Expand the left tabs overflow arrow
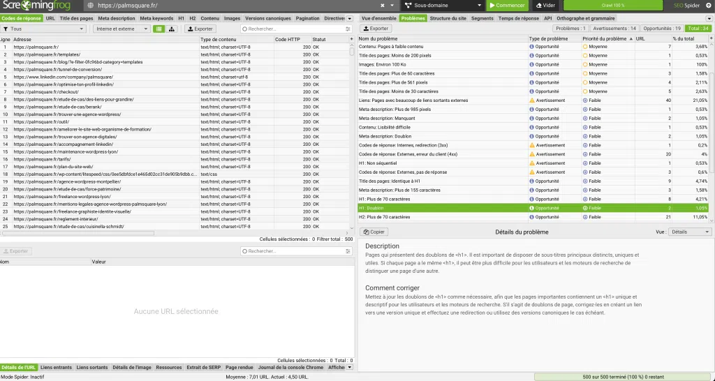 coord(350,19)
